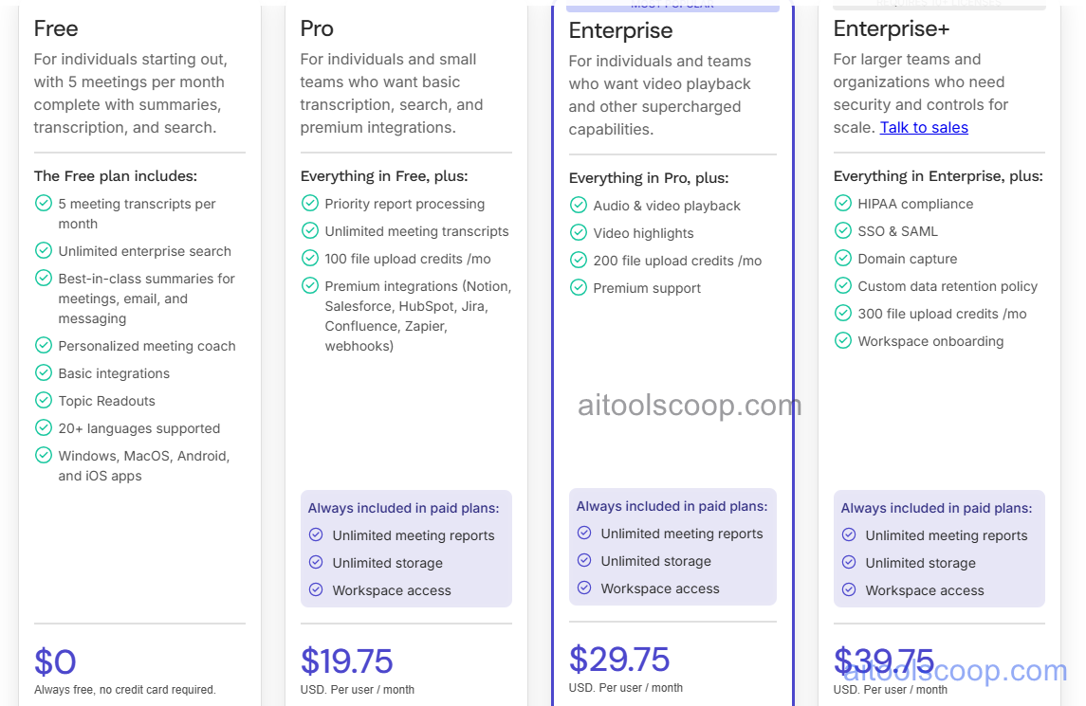Click the checkmark next to HIPAA compliance
This screenshot has width=1086, height=706.
coord(843,203)
